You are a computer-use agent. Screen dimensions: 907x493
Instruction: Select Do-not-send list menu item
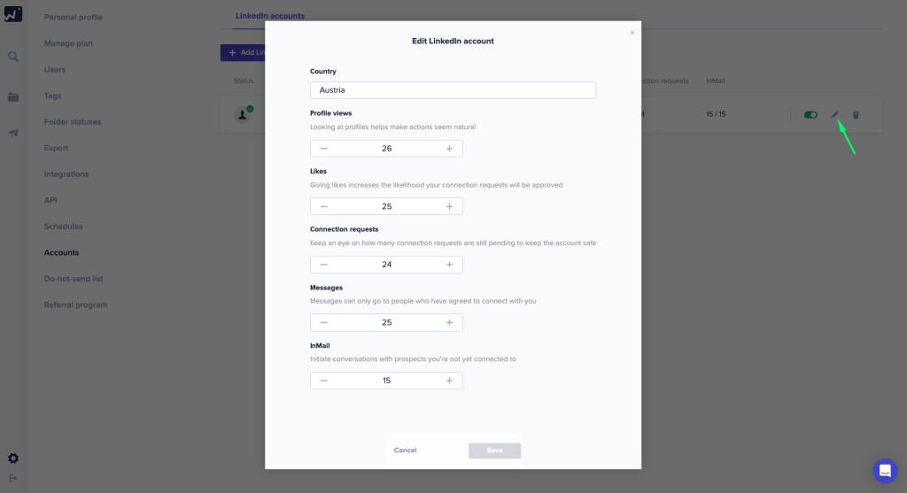pos(74,279)
